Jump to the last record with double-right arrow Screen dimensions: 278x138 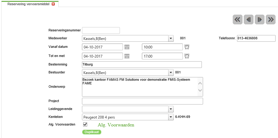tap(271, 19)
